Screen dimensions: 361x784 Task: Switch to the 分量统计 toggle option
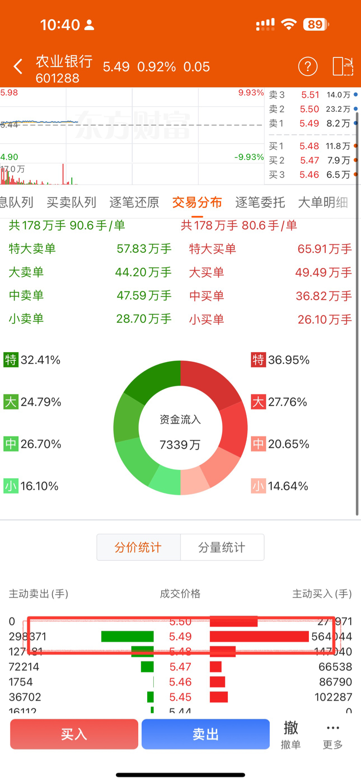click(x=222, y=547)
